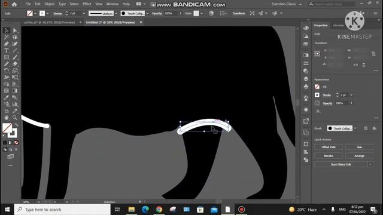
Task: Select the Mesh tool
Action: (x=7, y=91)
